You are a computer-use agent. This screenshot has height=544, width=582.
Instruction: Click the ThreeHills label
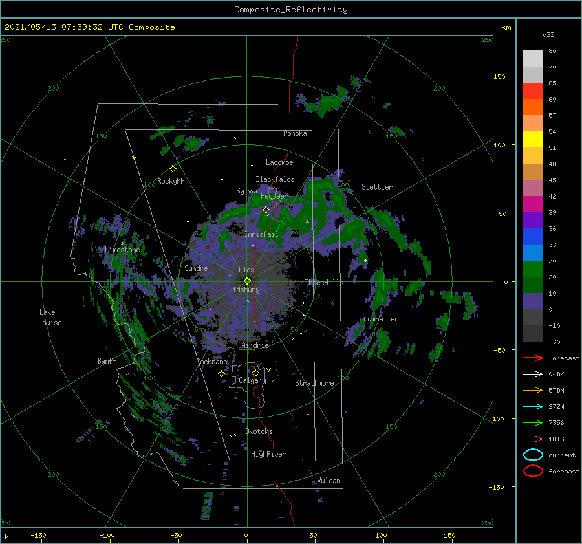coord(324,283)
